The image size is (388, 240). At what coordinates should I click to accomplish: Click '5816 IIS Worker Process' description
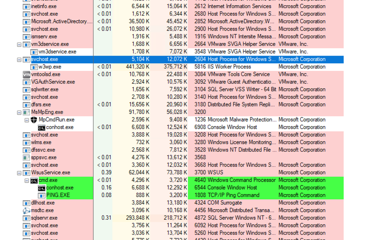(x=222, y=67)
